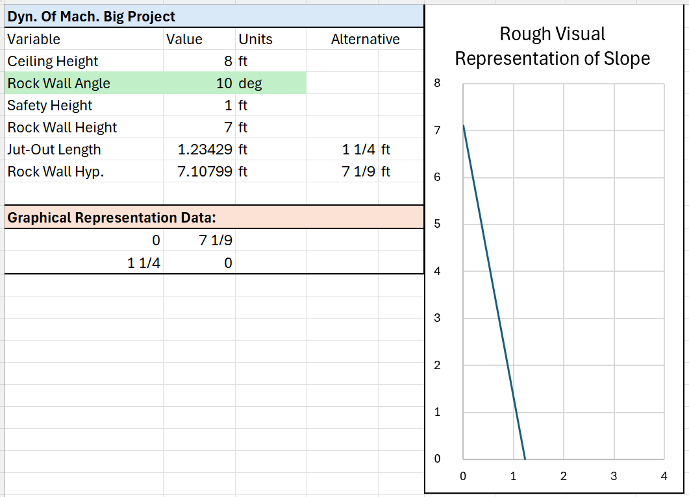Click the graph data cell containing first 0
This screenshot has height=497, width=689.
pos(84,240)
